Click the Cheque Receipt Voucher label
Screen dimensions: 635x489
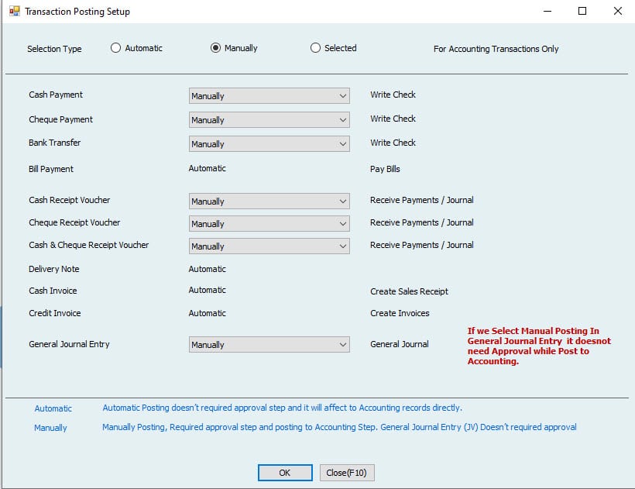point(74,222)
